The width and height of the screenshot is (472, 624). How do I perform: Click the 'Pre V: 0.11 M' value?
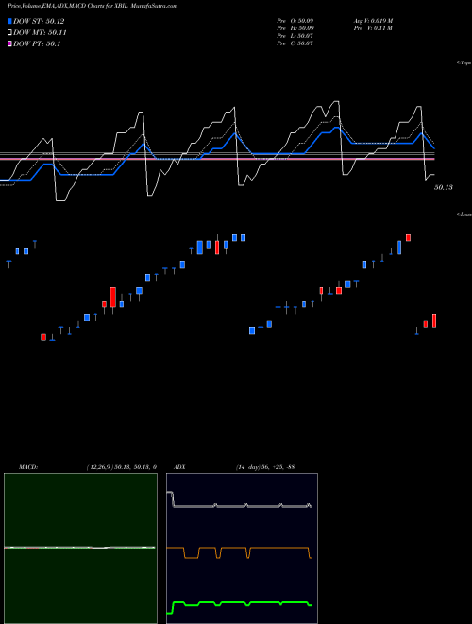coord(374,28)
